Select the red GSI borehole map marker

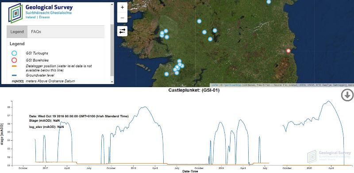pos(289,51)
